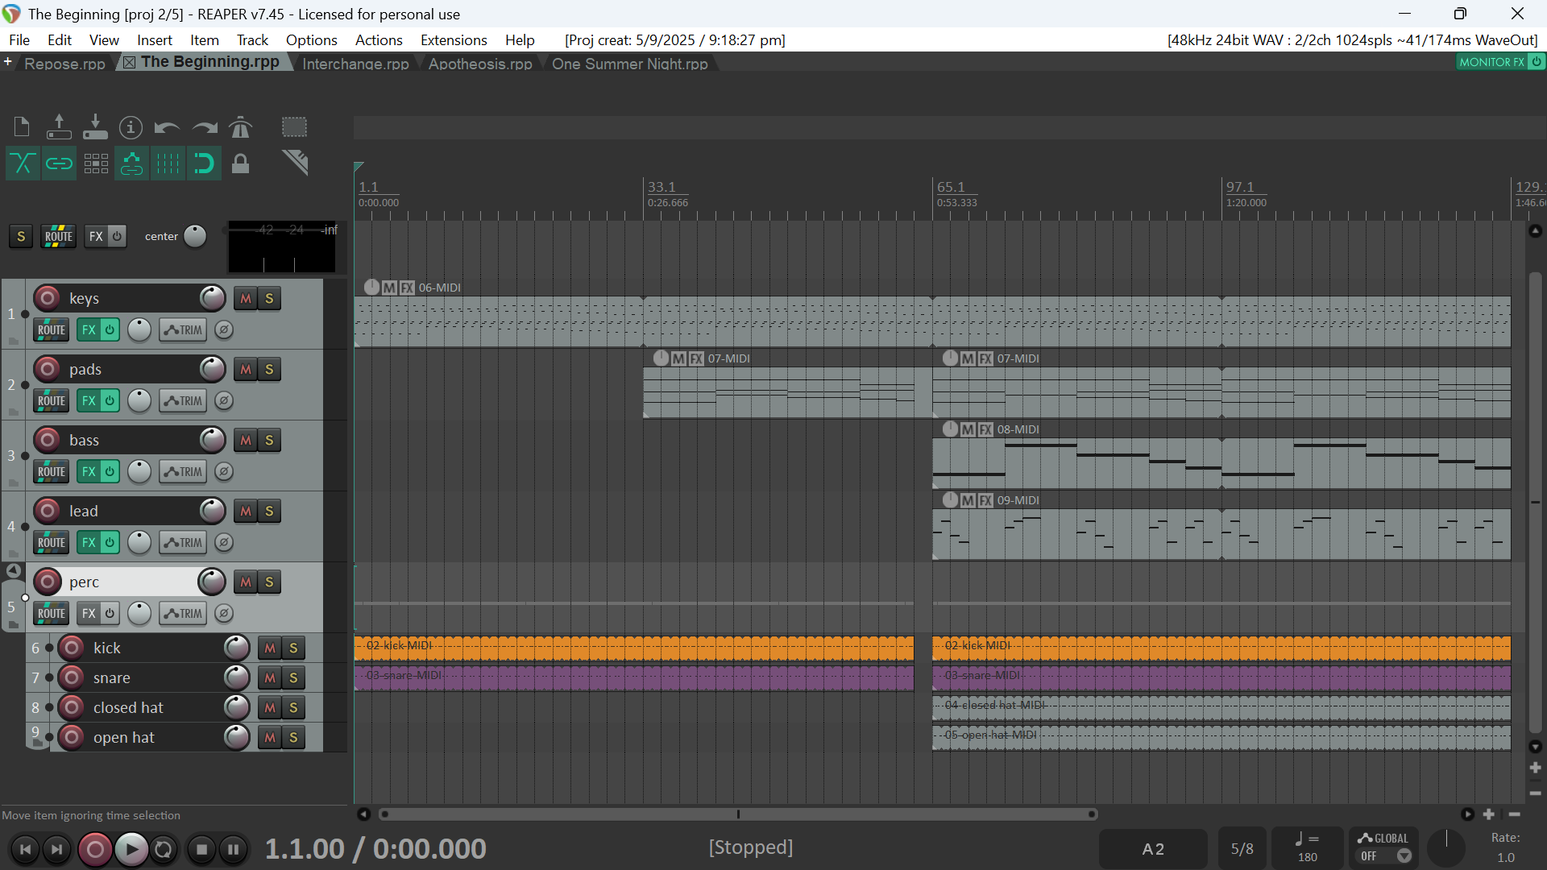Open TRIM automation mode on pads track
1547x870 pixels.
pyautogui.click(x=183, y=400)
